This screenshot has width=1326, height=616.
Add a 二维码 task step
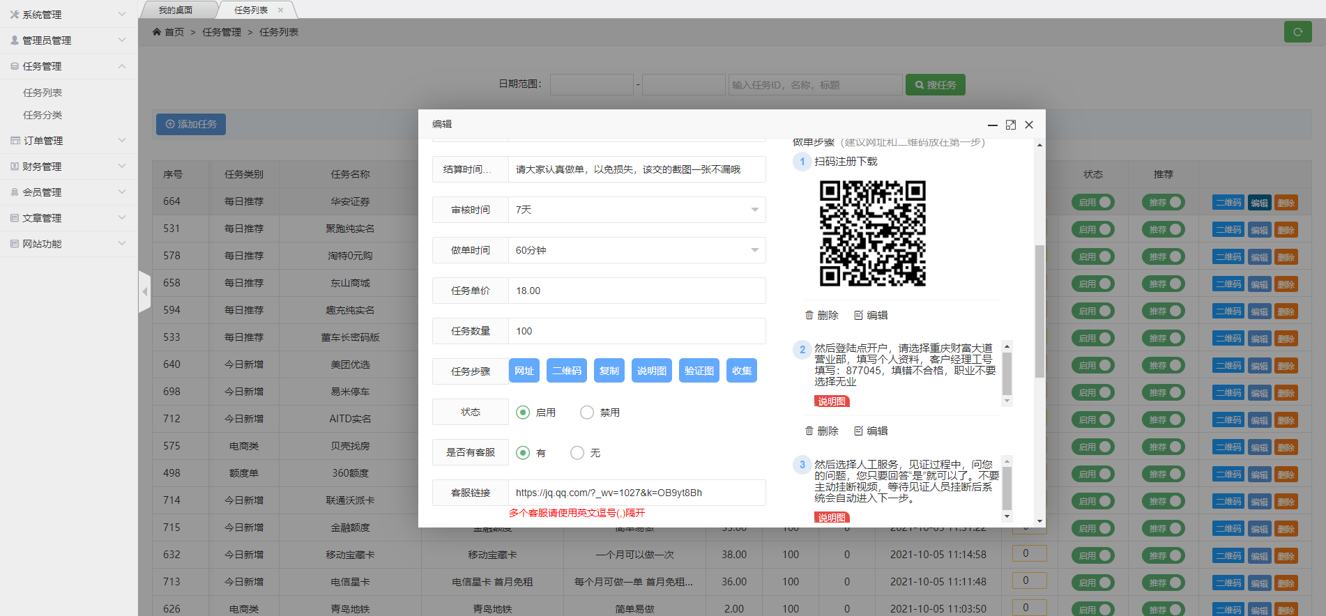coord(567,371)
